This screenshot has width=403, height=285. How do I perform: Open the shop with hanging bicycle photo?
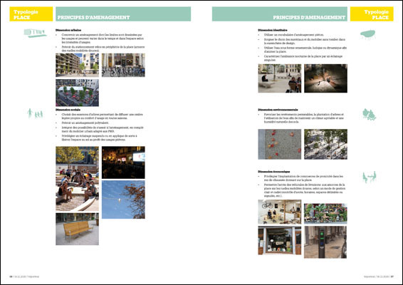280,212
